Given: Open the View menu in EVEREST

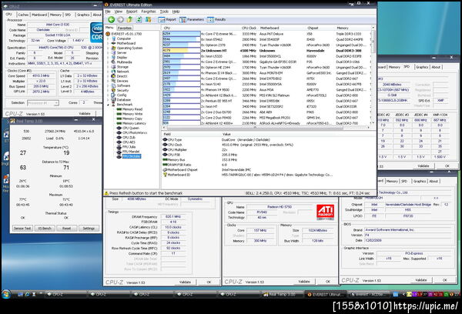Looking at the screenshot, I should tap(119, 12).
